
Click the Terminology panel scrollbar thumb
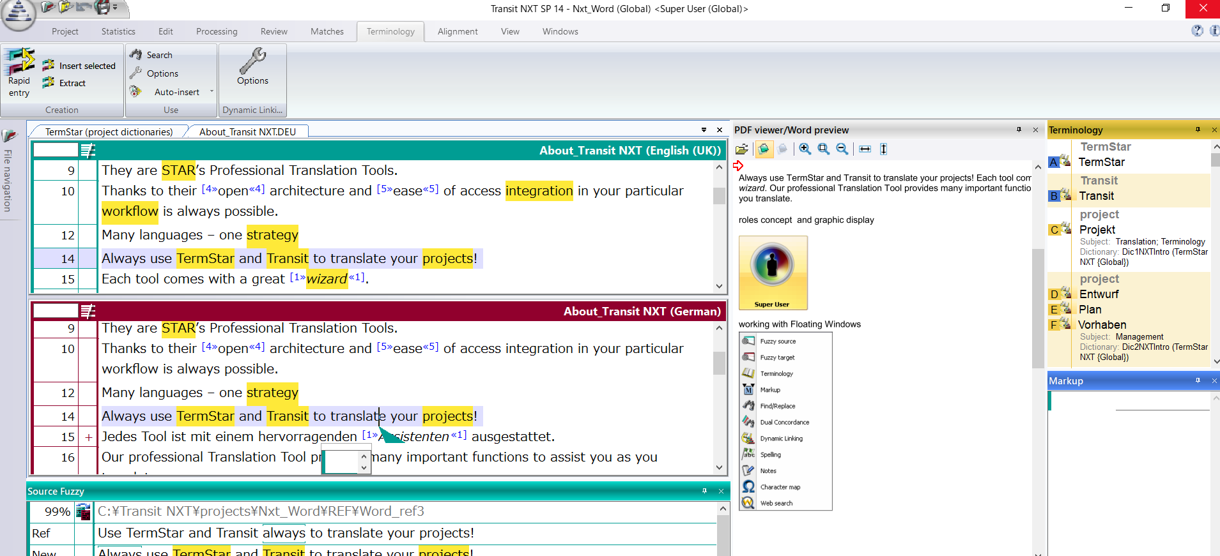pyautogui.click(x=1215, y=160)
